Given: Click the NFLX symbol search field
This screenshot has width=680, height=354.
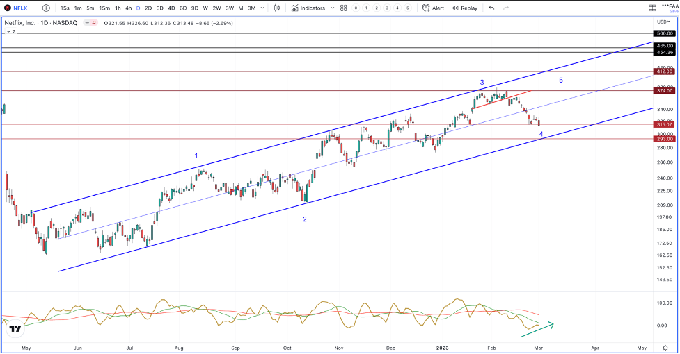Looking at the screenshot, I should (x=16, y=8).
